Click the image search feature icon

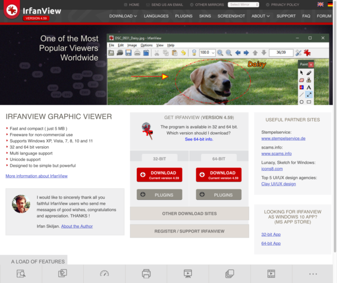click(x=21, y=274)
